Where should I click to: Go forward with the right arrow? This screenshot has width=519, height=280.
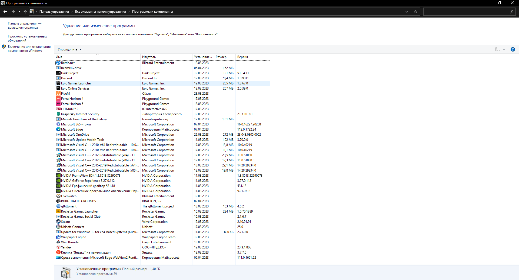pyautogui.click(x=13, y=12)
